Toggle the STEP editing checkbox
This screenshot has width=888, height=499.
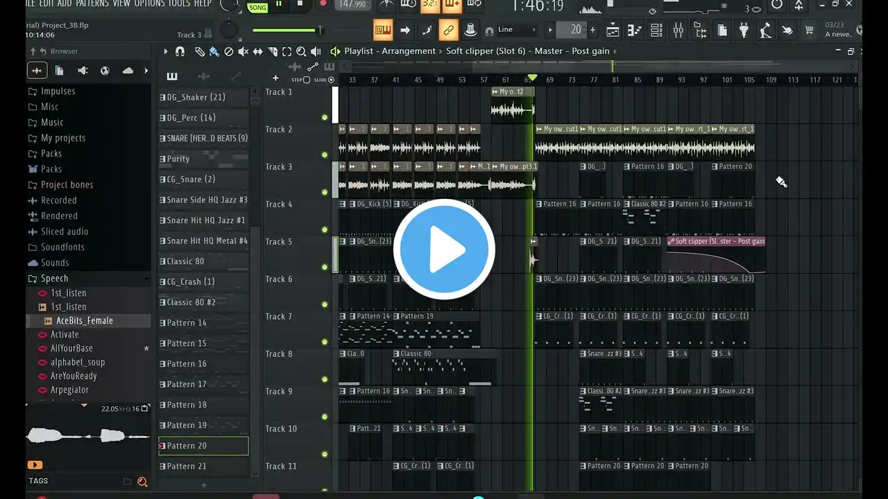click(307, 80)
